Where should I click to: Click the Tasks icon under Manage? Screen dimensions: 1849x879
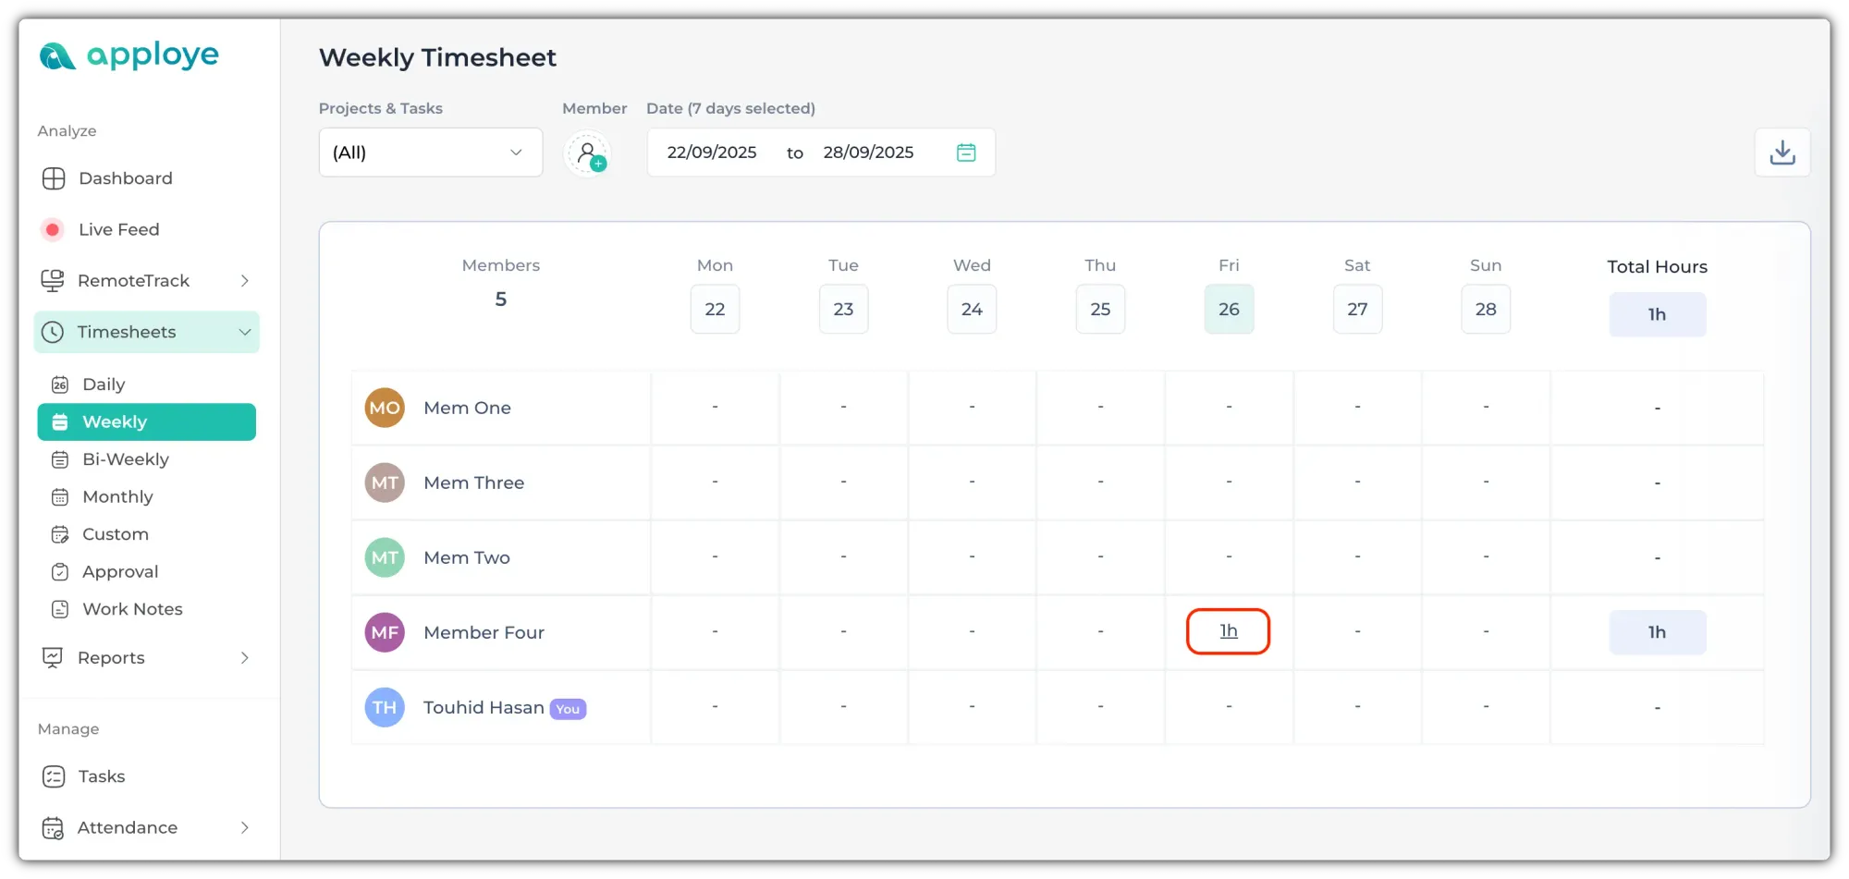(54, 776)
